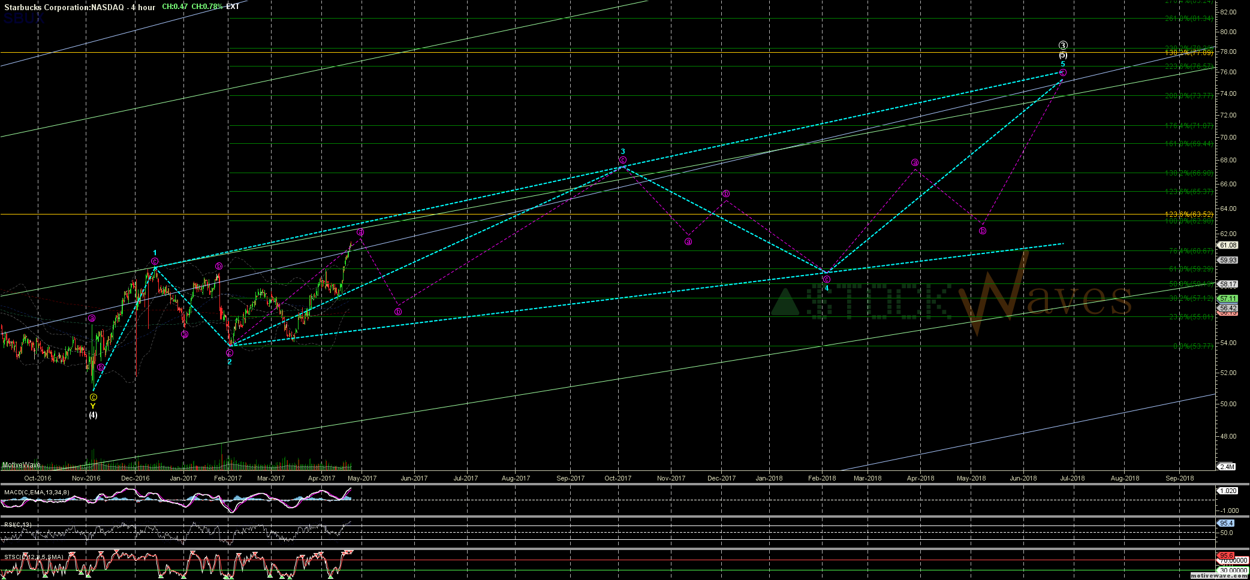This screenshot has width=1250, height=580.
Task: Select the white (4) wave label
Action: (93, 415)
